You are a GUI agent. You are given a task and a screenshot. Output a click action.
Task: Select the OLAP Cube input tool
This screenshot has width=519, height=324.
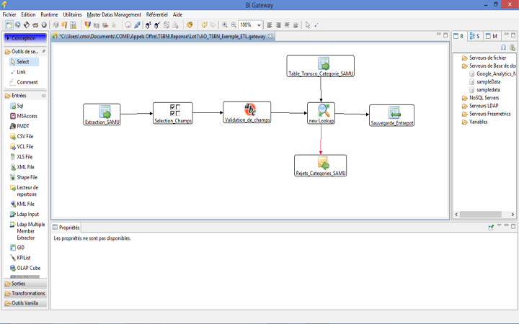(x=25, y=268)
